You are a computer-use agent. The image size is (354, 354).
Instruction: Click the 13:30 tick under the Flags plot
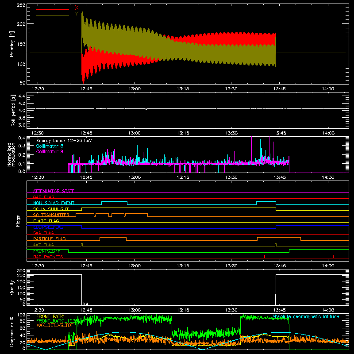coord(231,266)
